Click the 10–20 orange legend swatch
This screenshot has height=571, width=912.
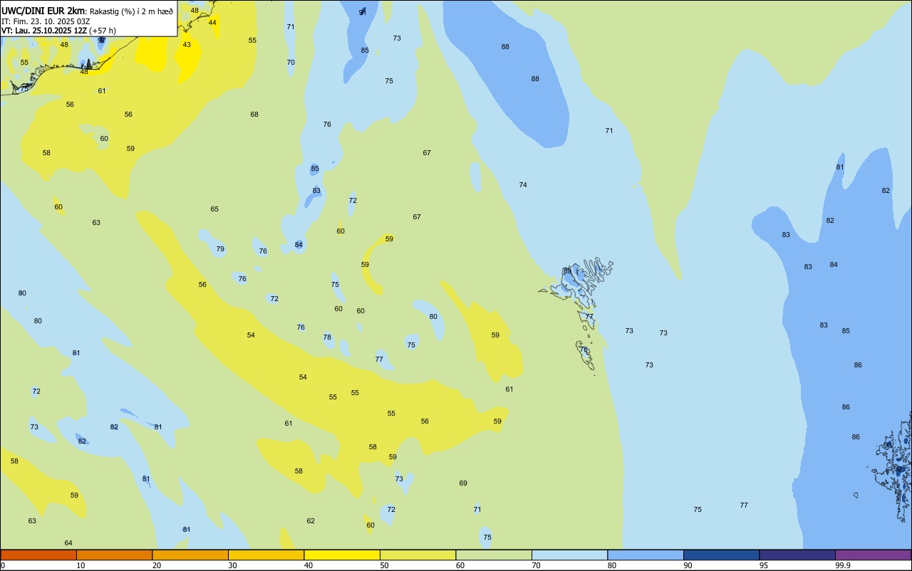click(114, 555)
